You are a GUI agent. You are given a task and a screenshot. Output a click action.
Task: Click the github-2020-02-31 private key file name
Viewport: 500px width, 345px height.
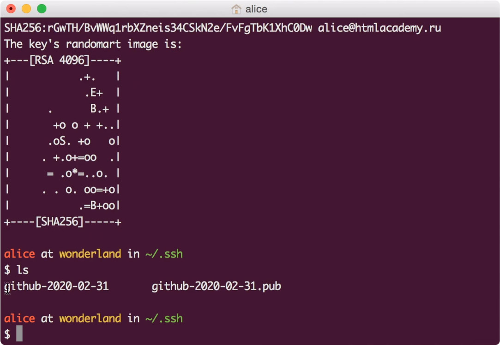(x=57, y=286)
